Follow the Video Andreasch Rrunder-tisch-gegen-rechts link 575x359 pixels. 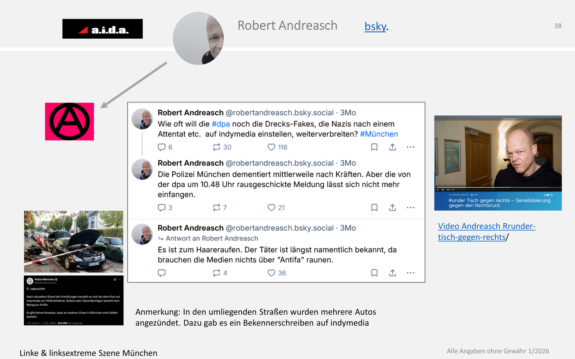[x=486, y=232]
